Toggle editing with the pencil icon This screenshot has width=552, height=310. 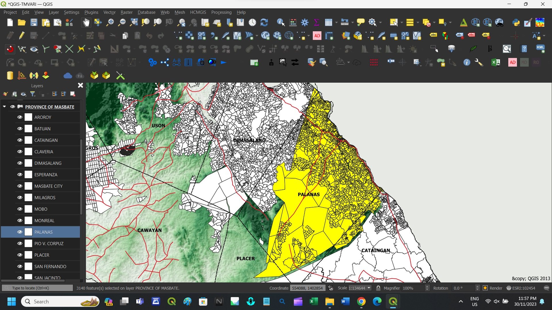[x=22, y=36]
